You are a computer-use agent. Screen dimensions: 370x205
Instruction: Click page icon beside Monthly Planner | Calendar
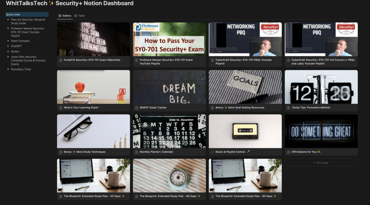tap(136, 152)
